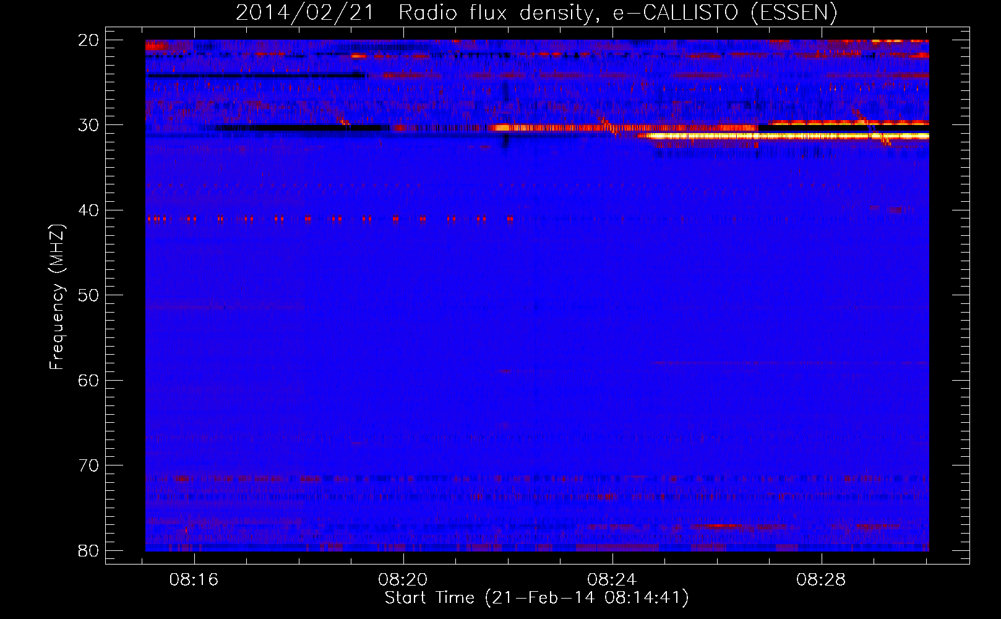Click the time tick label '08:20'
This screenshot has width=1001, height=619.
pyautogui.click(x=403, y=580)
